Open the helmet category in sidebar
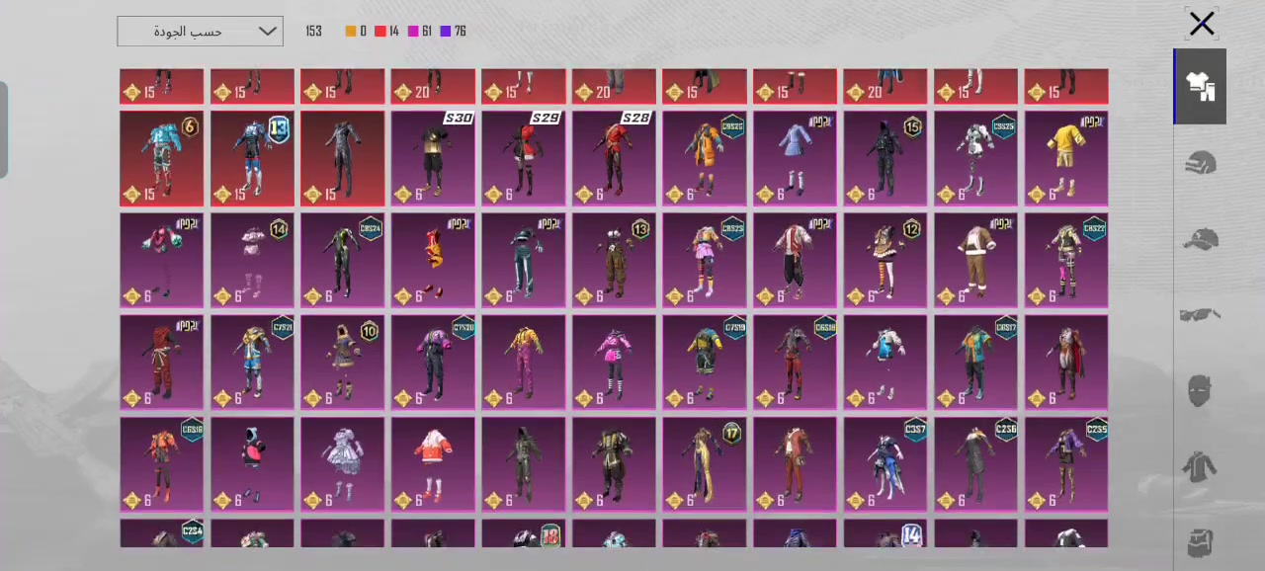This screenshot has height=571, width=1265. click(x=1201, y=163)
